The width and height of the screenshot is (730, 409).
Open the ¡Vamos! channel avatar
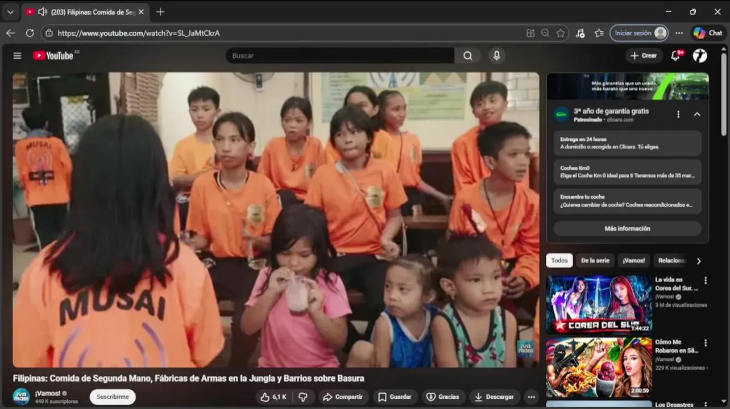pyautogui.click(x=22, y=397)
